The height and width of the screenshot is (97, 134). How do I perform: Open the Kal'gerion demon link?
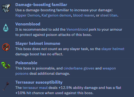pos(56,15)
